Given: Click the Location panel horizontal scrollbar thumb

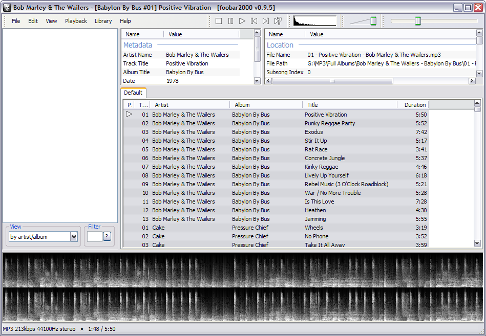Looking at the screenshot, I should pyautogui.click(x=332, y=81).
